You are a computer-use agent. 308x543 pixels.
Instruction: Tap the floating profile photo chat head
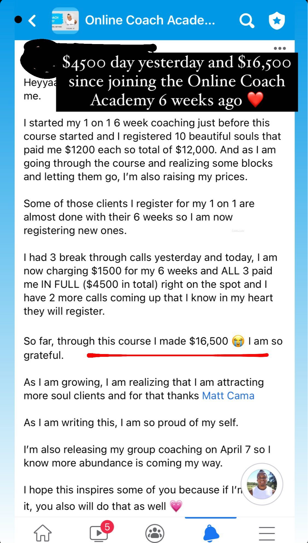[262, 484]
